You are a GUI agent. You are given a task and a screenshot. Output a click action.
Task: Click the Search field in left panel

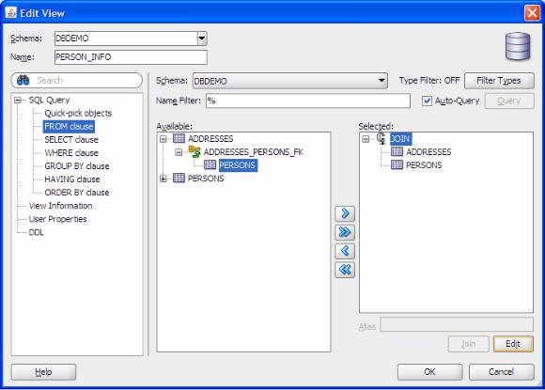tap(77, 80)
